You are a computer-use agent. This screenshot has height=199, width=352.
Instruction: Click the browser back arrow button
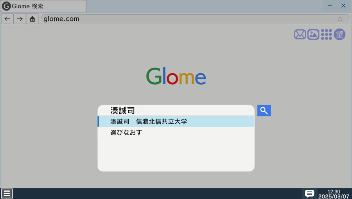[x=7, y=19]
